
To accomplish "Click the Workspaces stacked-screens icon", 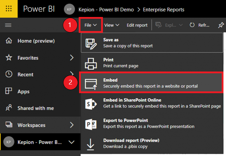I will click(x=9, y=125).
